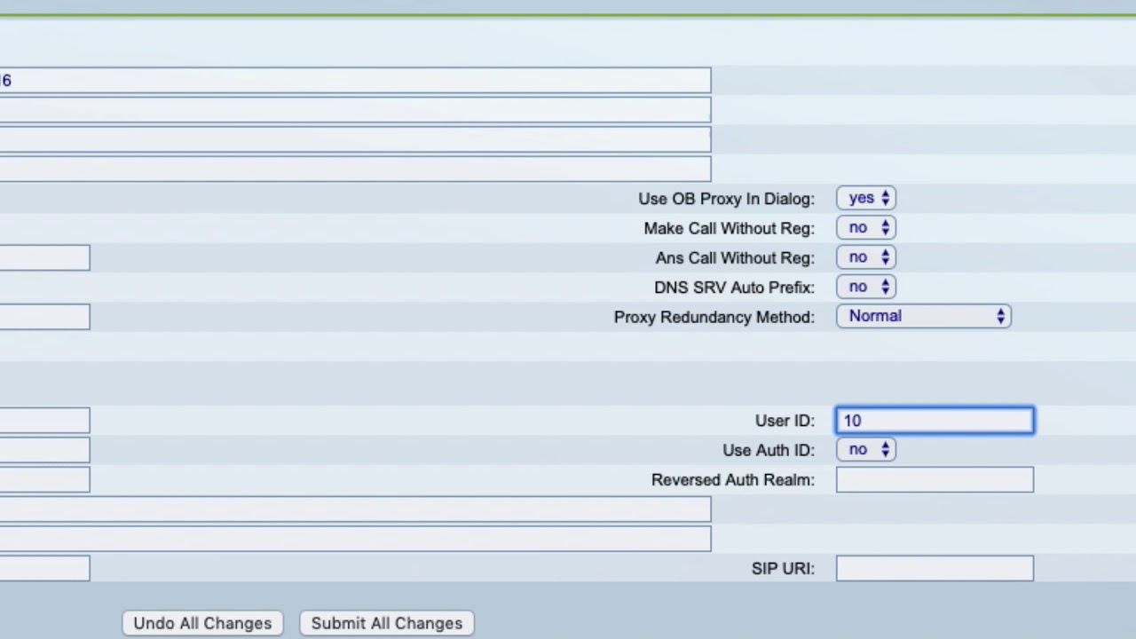Click the "Ans Call Without Reg:" label
The height and width of the screenshot is (639, 1136).
click(735, 257)
